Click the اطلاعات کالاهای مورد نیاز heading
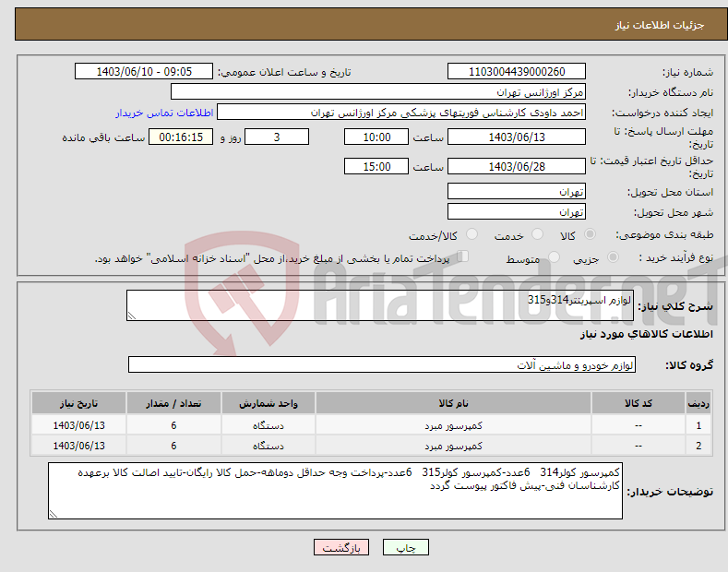Screen dimensions: 728x572 [646, 334]
